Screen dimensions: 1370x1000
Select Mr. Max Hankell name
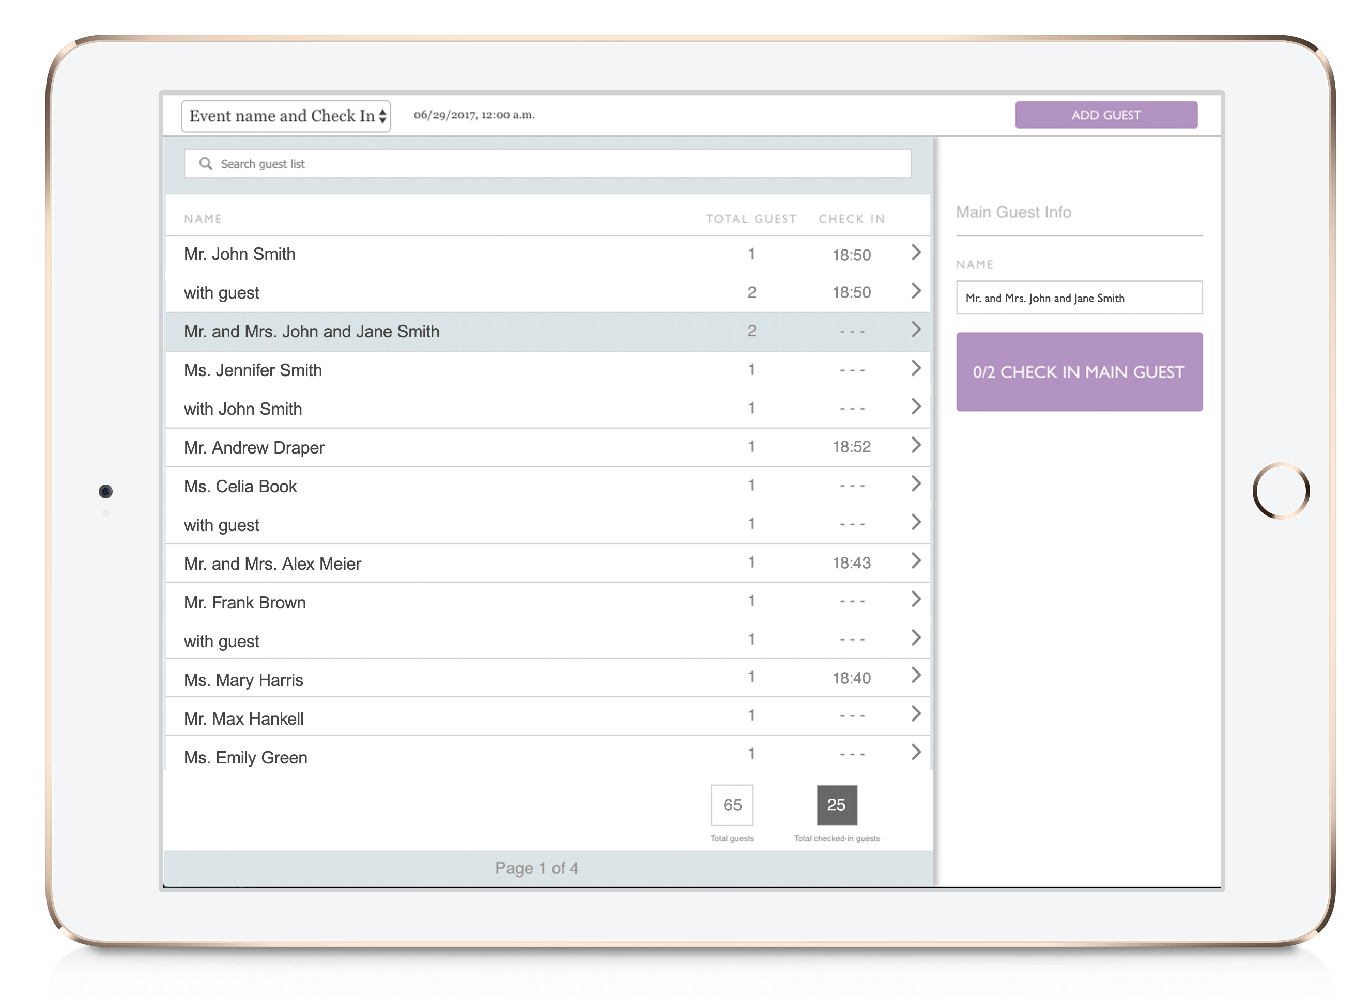(244, 719)
